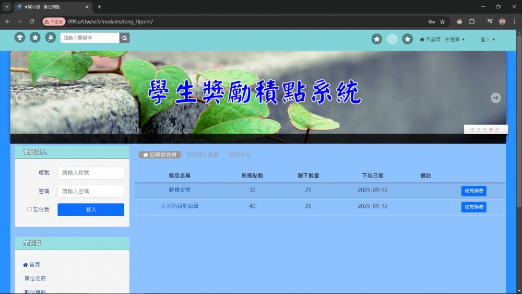This screenshot has height=294, width=522.
Task: Click the 帳號 account input field
Action: tap(91, 173)
